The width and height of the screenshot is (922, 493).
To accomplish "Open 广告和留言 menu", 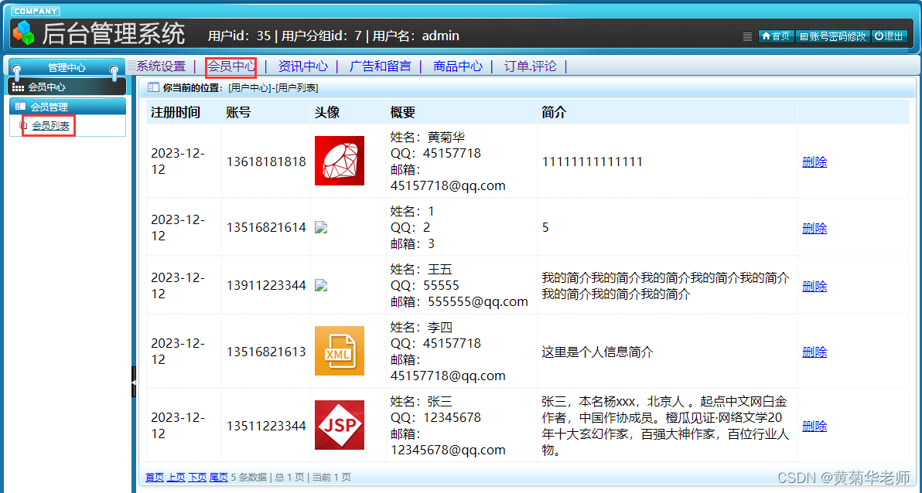I will 381,66.
